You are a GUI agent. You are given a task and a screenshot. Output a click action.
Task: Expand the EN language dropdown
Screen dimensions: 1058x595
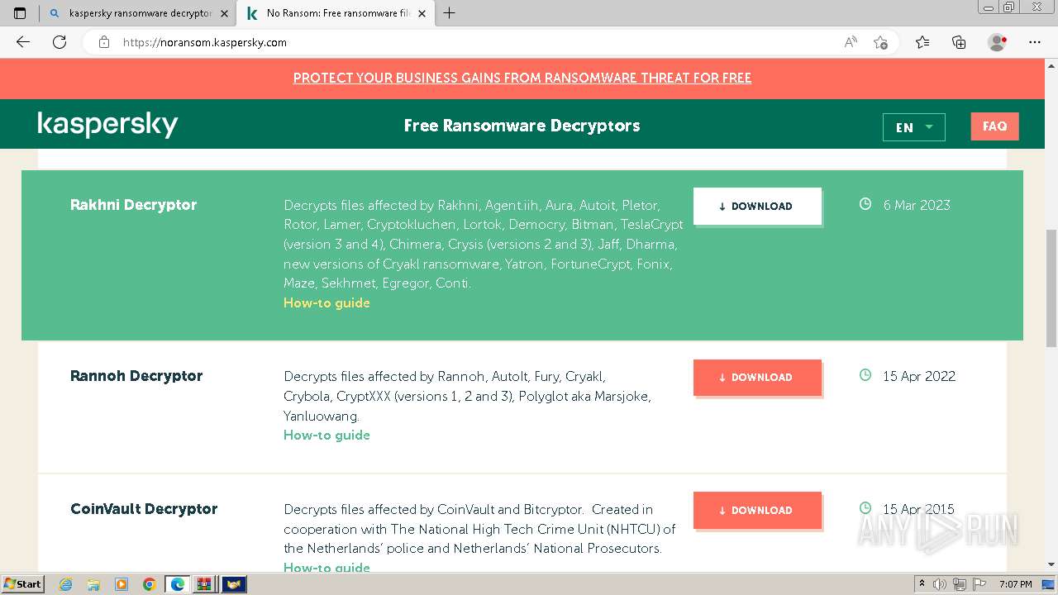pyautogui.click(x=914, y=127)
